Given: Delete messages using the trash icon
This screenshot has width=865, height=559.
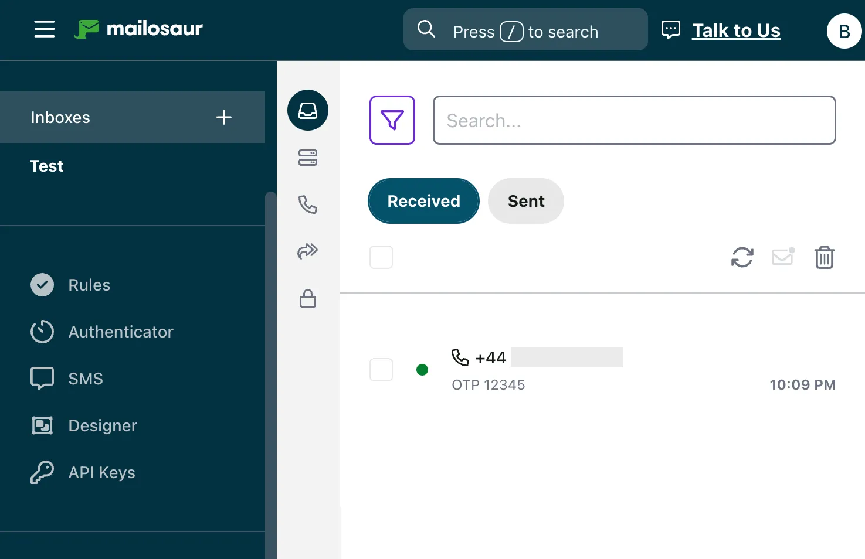Looking at the screenshot, I should click(x=824, y=257).
